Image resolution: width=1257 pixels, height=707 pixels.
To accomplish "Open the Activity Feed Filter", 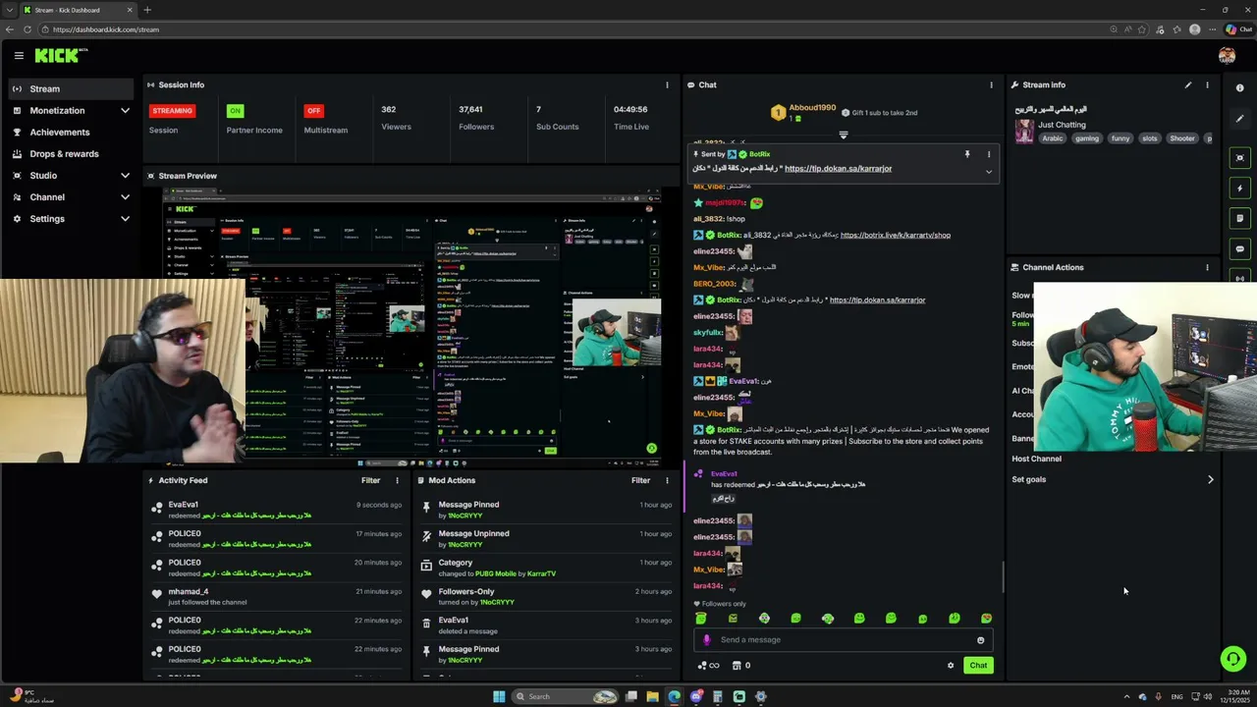I will [370, 480].
